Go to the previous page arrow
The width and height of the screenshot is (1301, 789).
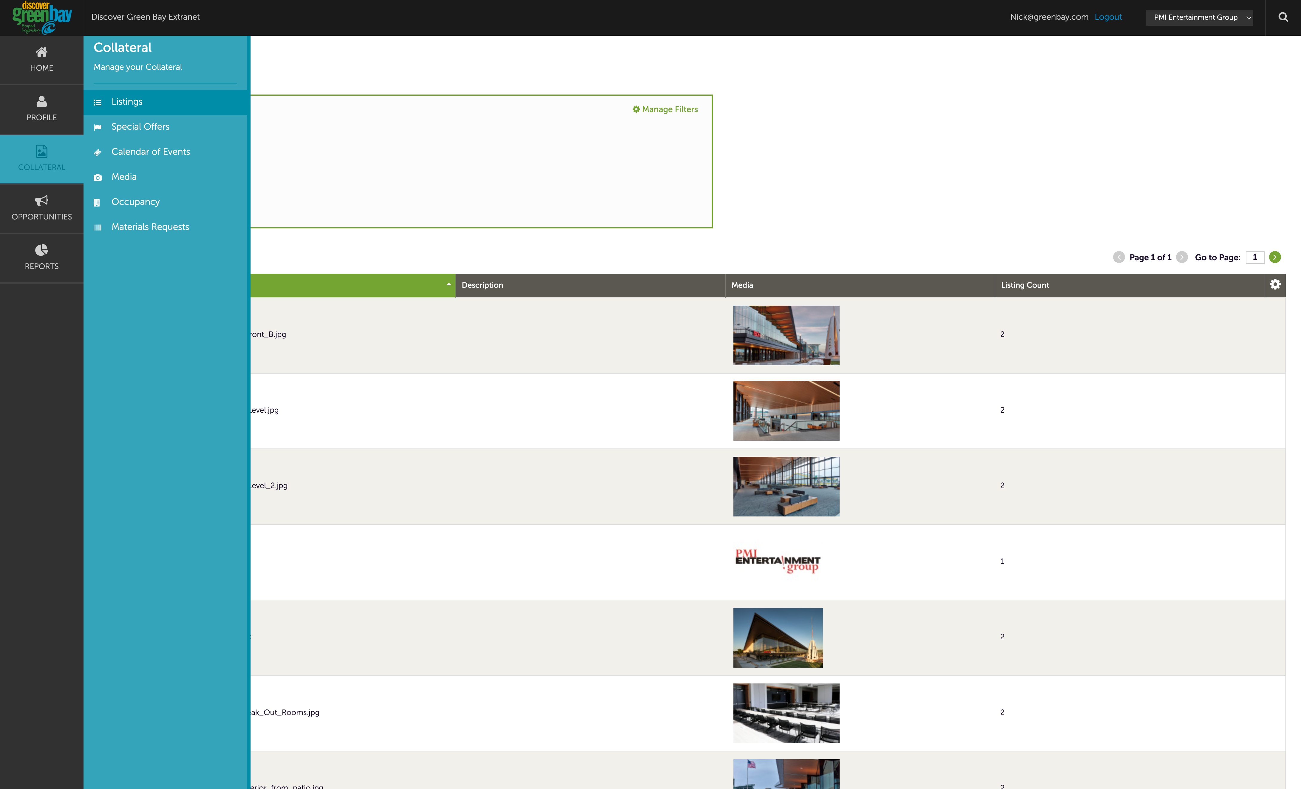click(x=1119, y=257)
